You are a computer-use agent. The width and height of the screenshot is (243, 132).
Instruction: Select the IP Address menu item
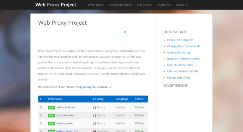click(164, 5)
